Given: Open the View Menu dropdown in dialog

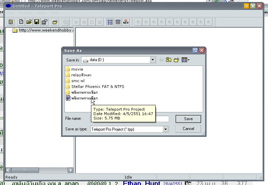Looking at the screenshot, I should tap(185, 60).
